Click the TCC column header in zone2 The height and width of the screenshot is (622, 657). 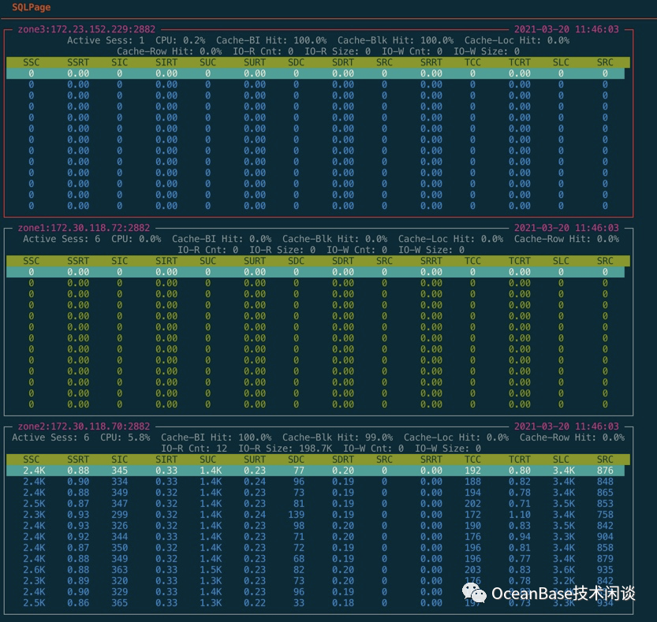tap(472, 460)
